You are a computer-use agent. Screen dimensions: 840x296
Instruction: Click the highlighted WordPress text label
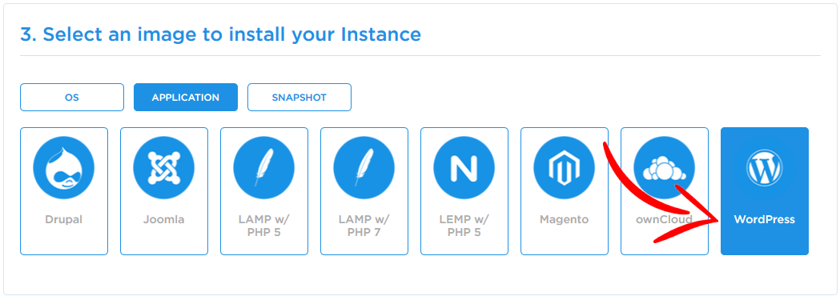coord(765,219)
